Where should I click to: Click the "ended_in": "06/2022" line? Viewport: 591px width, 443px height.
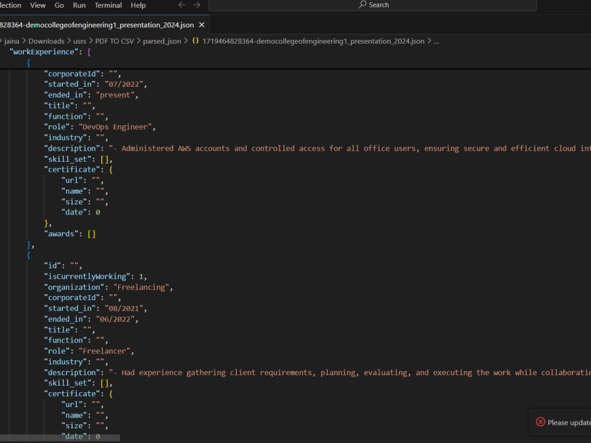(91, 319)
